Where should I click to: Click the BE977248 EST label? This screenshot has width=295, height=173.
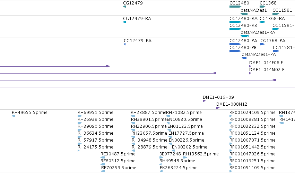pyautogui.click(x=170, y=154)
